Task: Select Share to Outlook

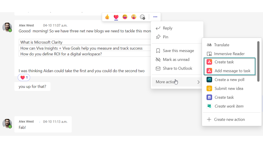Action: (177, 68)
